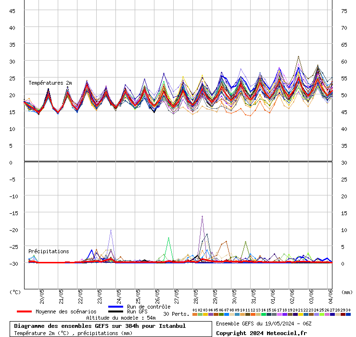356x337 pixels.
Task: Click the Copyright 2024 Meteociel.fr text
Action: pyautogui.click(x=261, y=333)
